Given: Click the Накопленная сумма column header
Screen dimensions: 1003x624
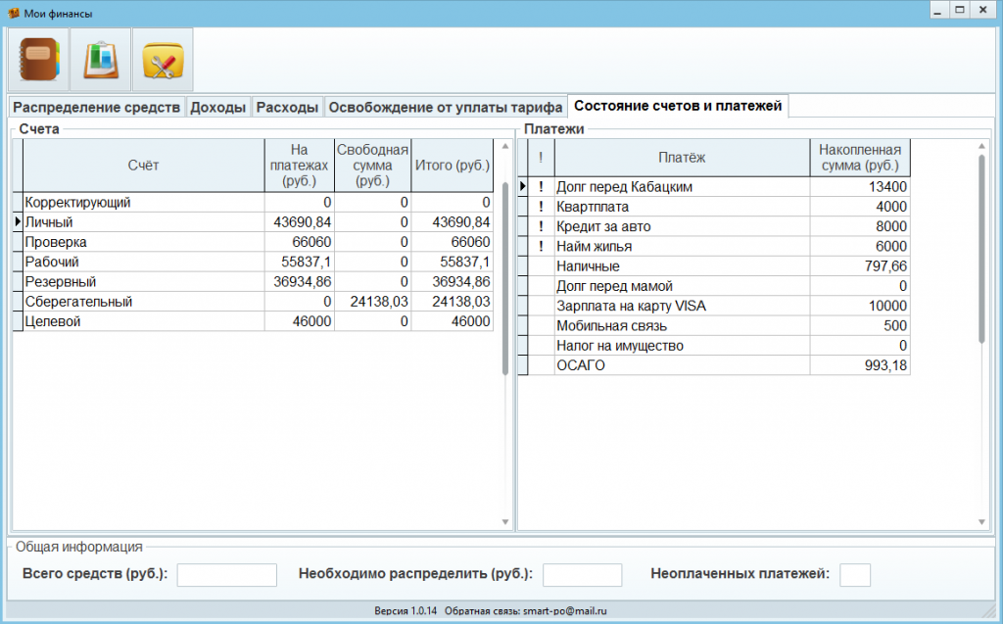Looking at the screenshot, I should (x=859, y=158).
